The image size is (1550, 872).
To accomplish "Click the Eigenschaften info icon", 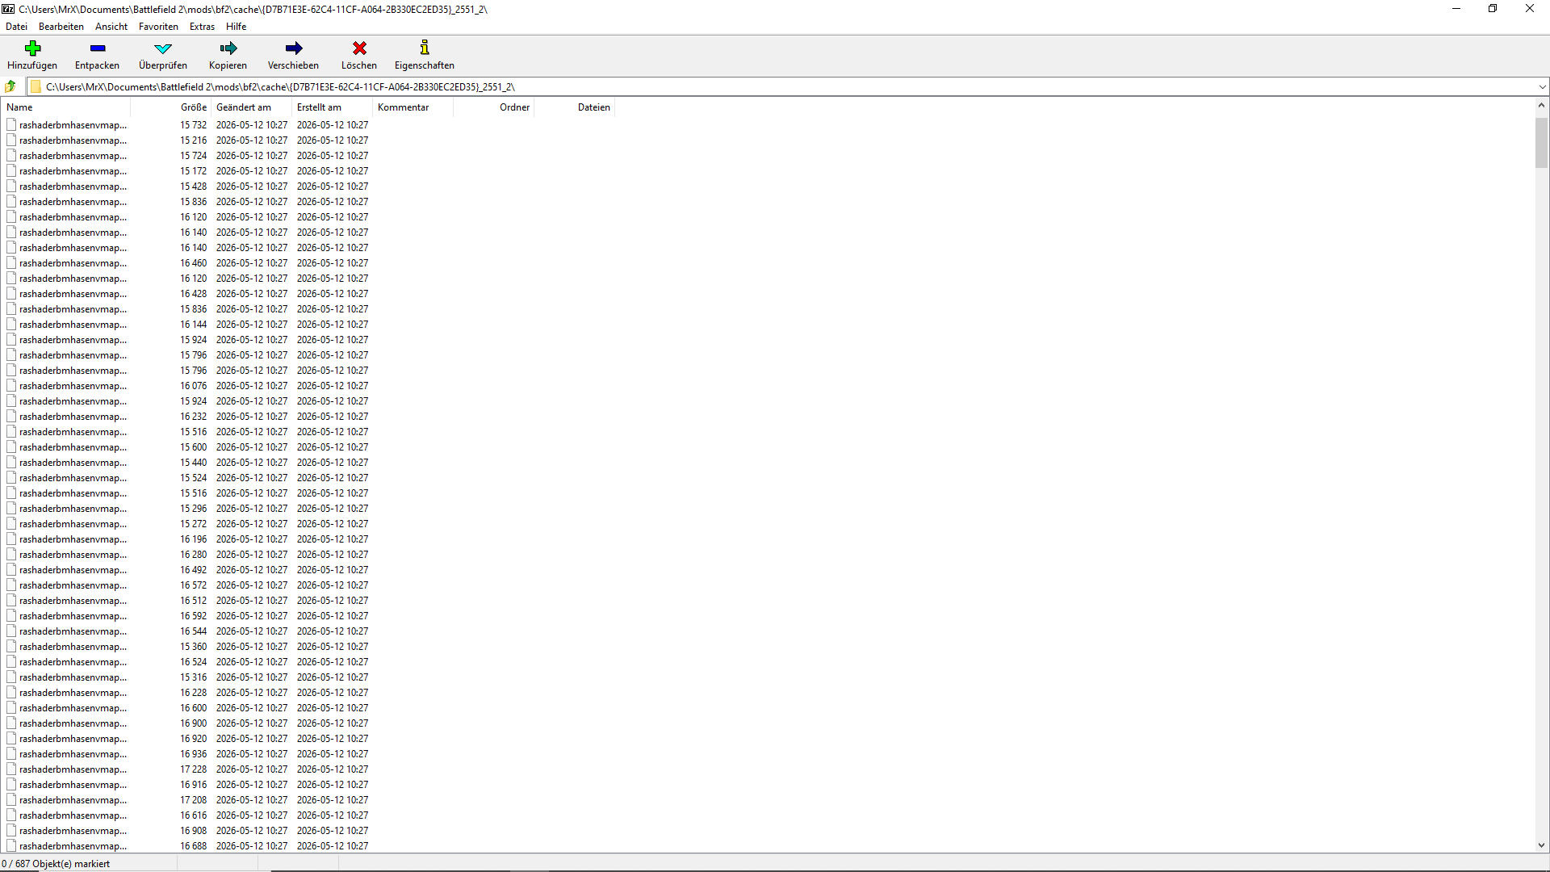I will pyautogui.click(x=425, y=48).
